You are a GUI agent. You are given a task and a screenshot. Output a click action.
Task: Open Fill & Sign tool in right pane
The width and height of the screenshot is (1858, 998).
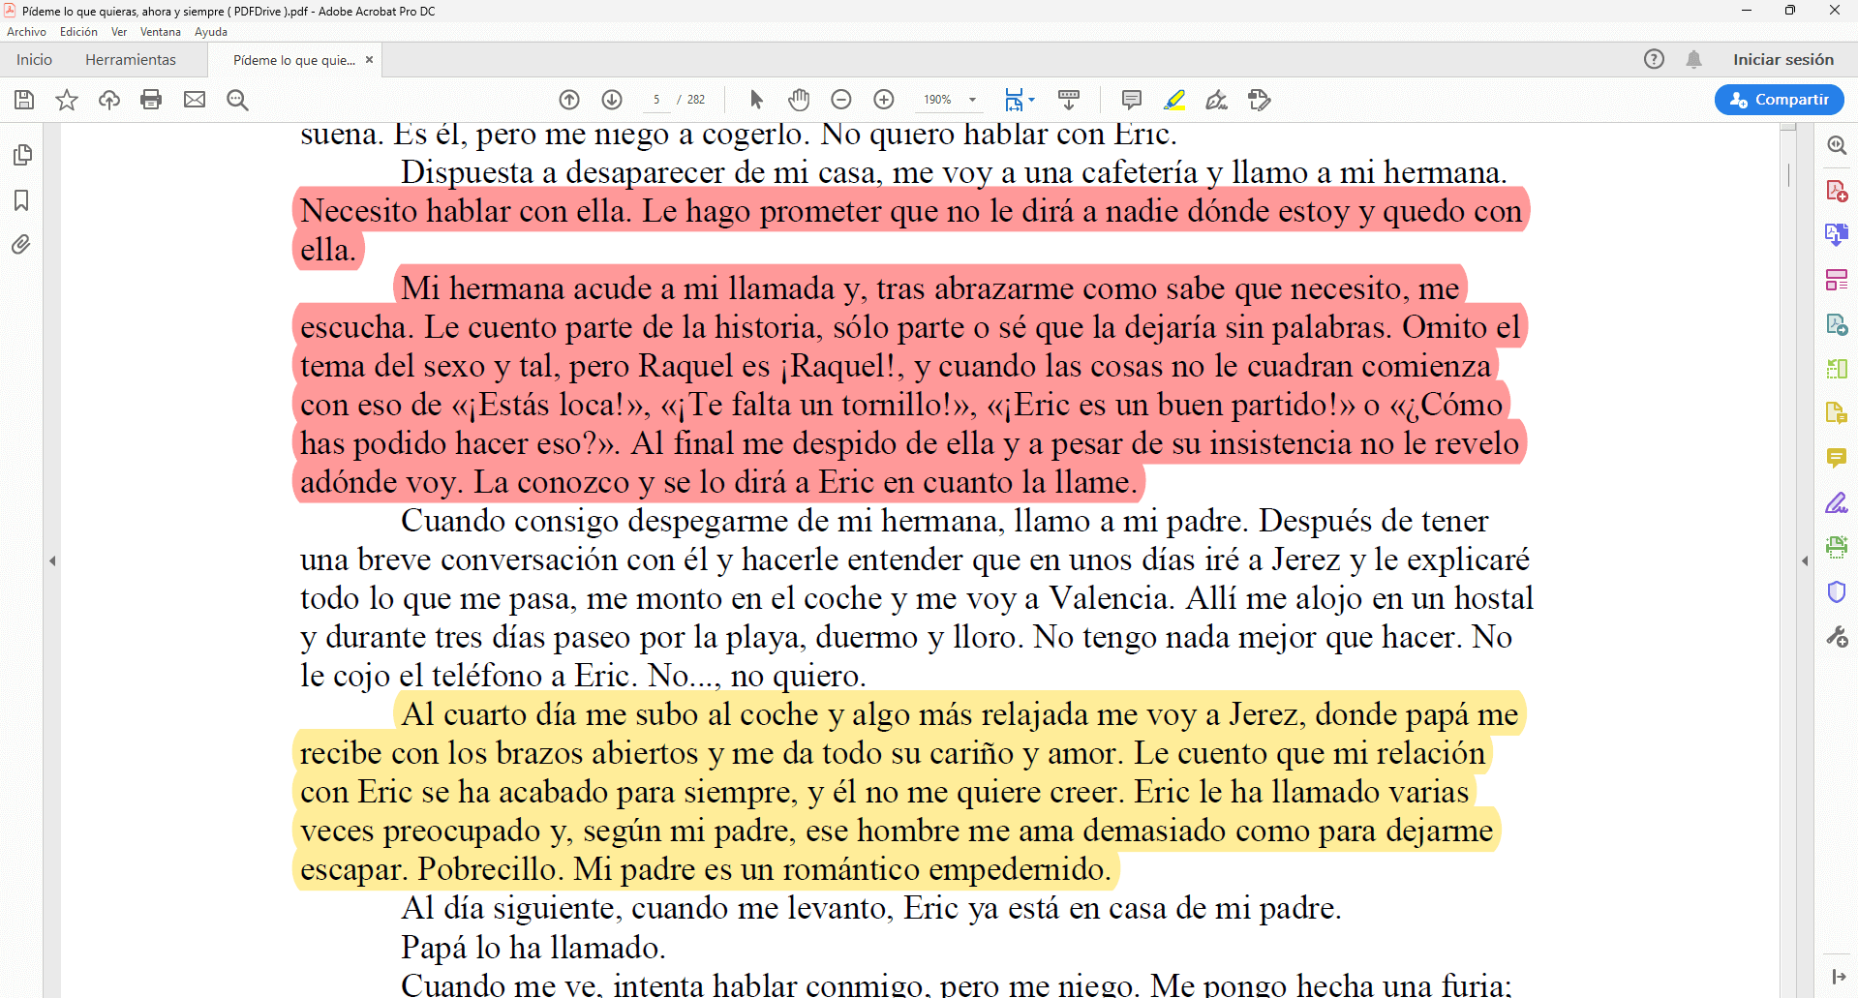[x=1837, y=502]
